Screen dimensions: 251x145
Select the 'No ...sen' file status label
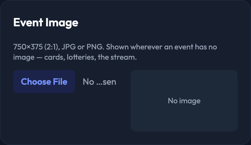point(99,82)
